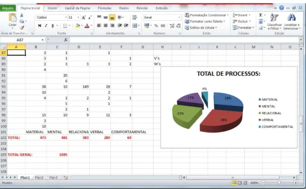Switch to Exibição ribbon tab

[x=162, y=8]
